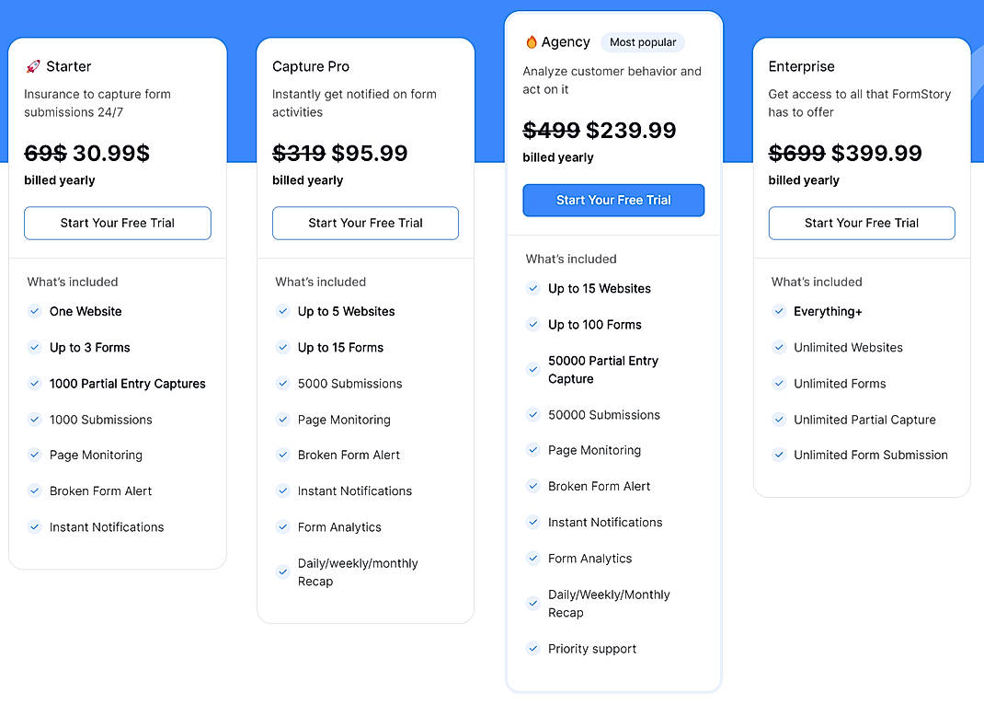Click Start Your Free Trial for Enterprise
The image size is (984, 704).
click(x=861, y=223)
